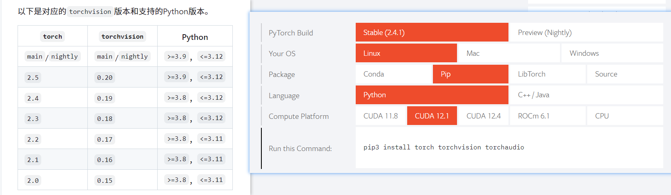Choose the LibTorch package

pos(548,74)
